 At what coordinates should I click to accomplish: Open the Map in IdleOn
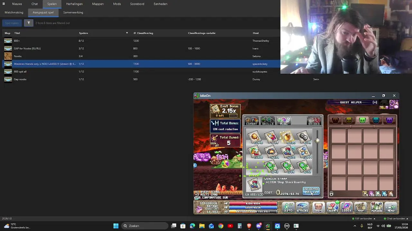click(361, 208)
